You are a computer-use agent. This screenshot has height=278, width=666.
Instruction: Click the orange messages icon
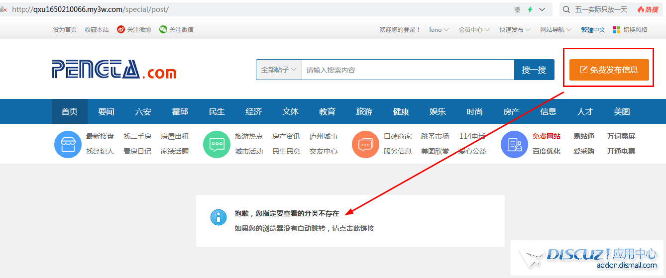pos(365,144)
